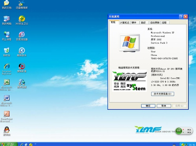Image resolution: width=196 pixels, height=146 pixels.
Task: Click the OK (确定) button in System Properties
Action: (148, 106)
